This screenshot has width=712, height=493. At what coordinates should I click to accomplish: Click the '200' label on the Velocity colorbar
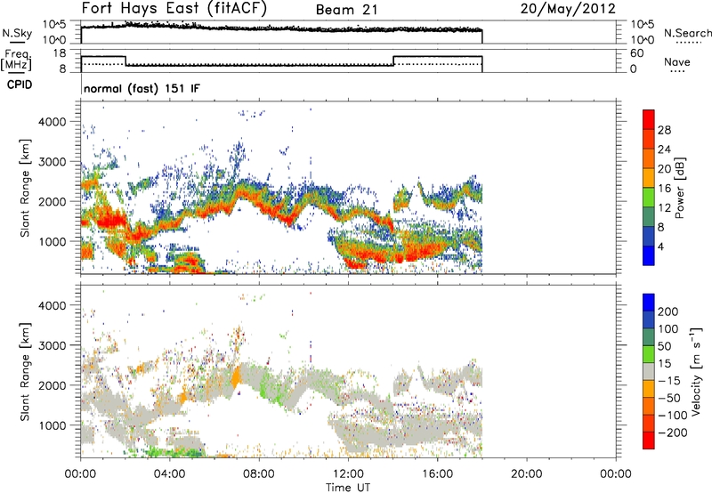click(668, 311)
